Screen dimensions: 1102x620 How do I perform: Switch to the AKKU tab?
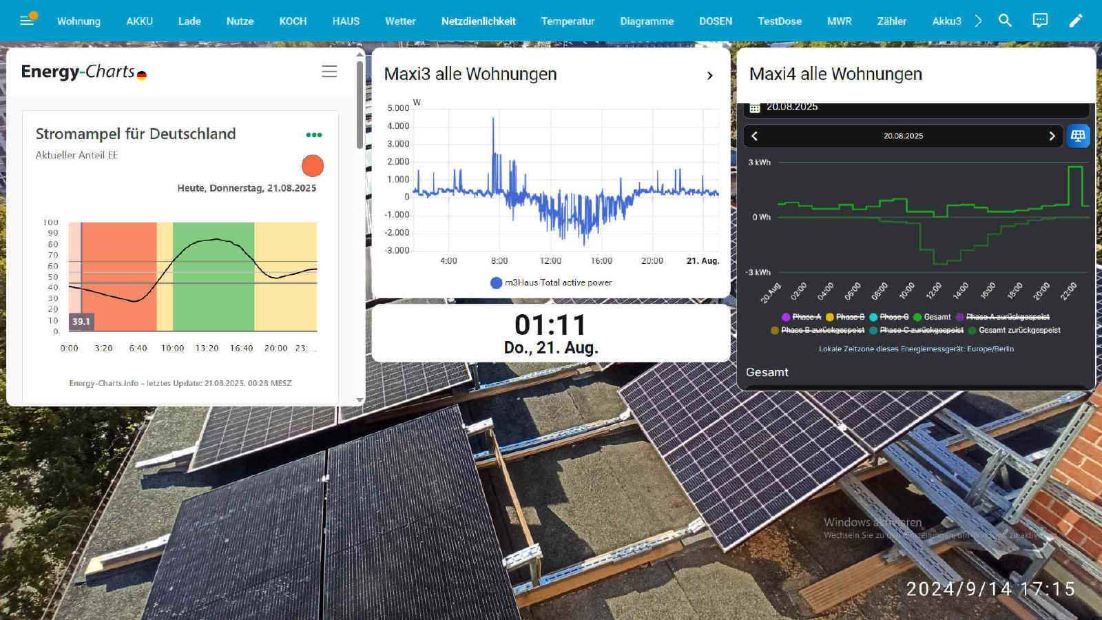coord(139,21)
